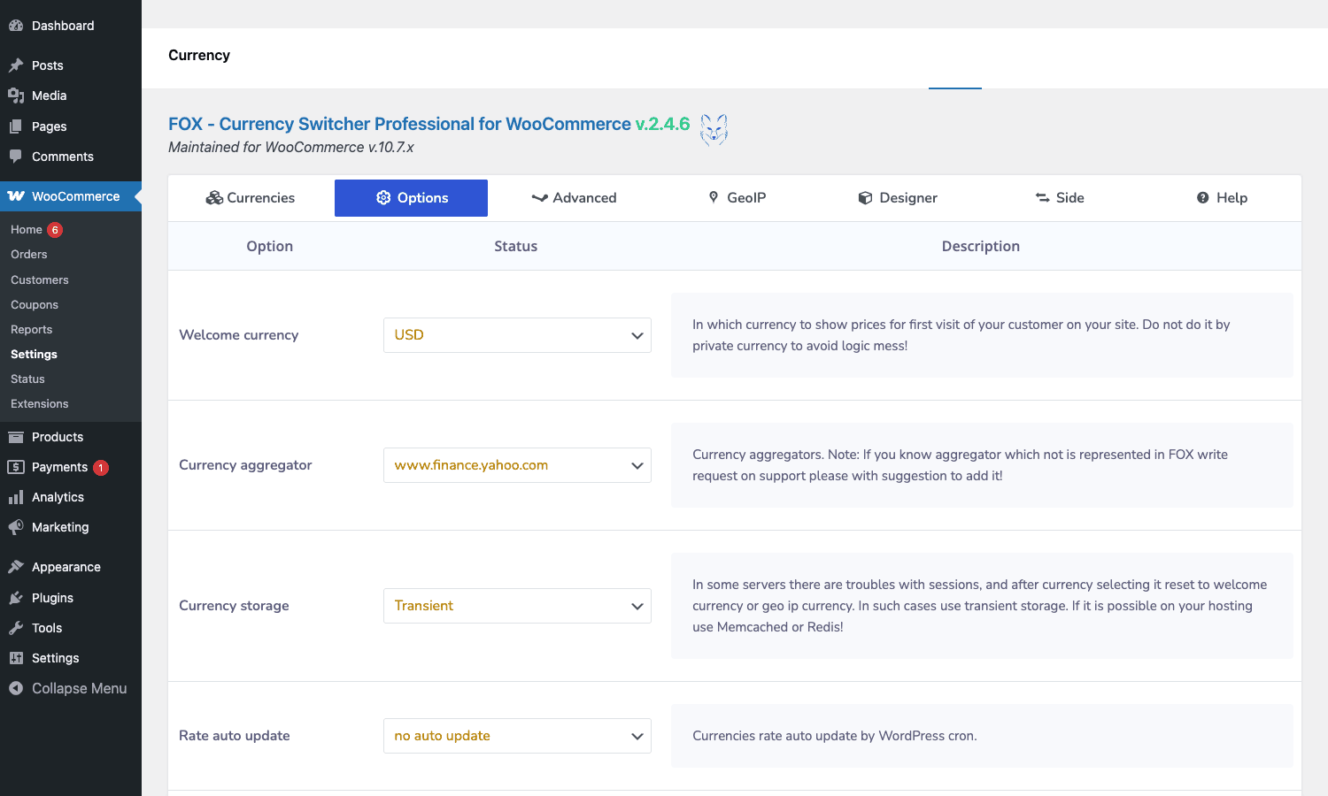Screen dimensions: 1328x796
Task: Switch to the Advanced tab
Action: pos(574,198)
